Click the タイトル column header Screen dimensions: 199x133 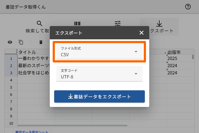30,52
